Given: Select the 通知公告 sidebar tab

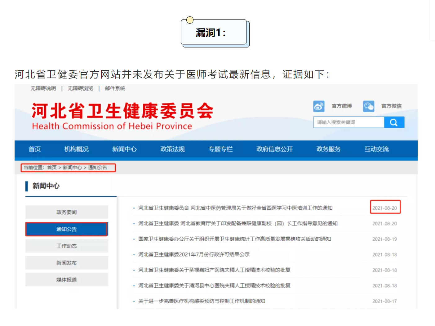Looking at the screenshot, I should (67, 229).
